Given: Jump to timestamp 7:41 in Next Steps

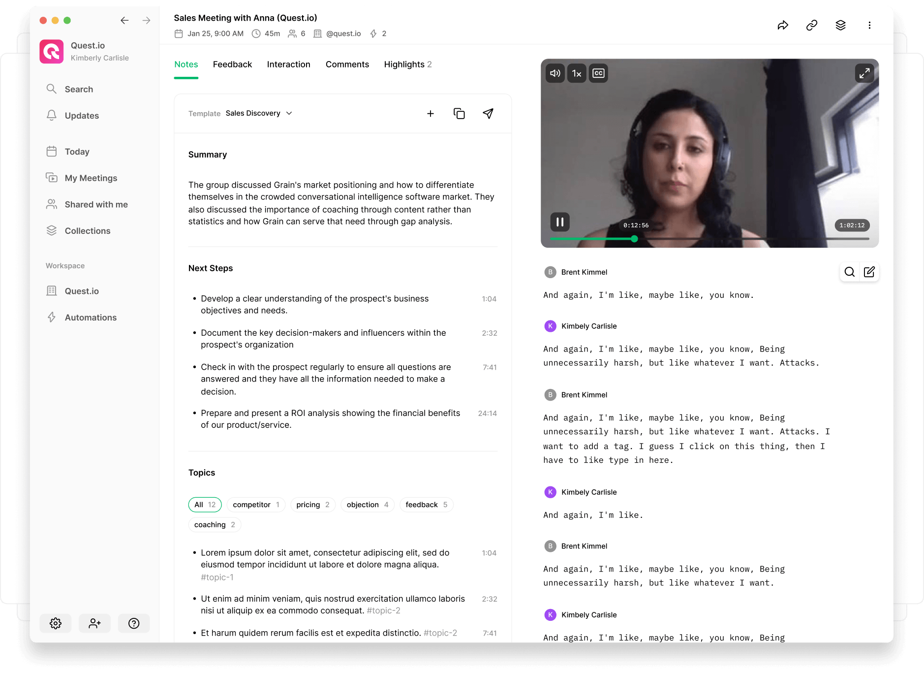Looking at the screenshot, I should (x=490, y=367).
